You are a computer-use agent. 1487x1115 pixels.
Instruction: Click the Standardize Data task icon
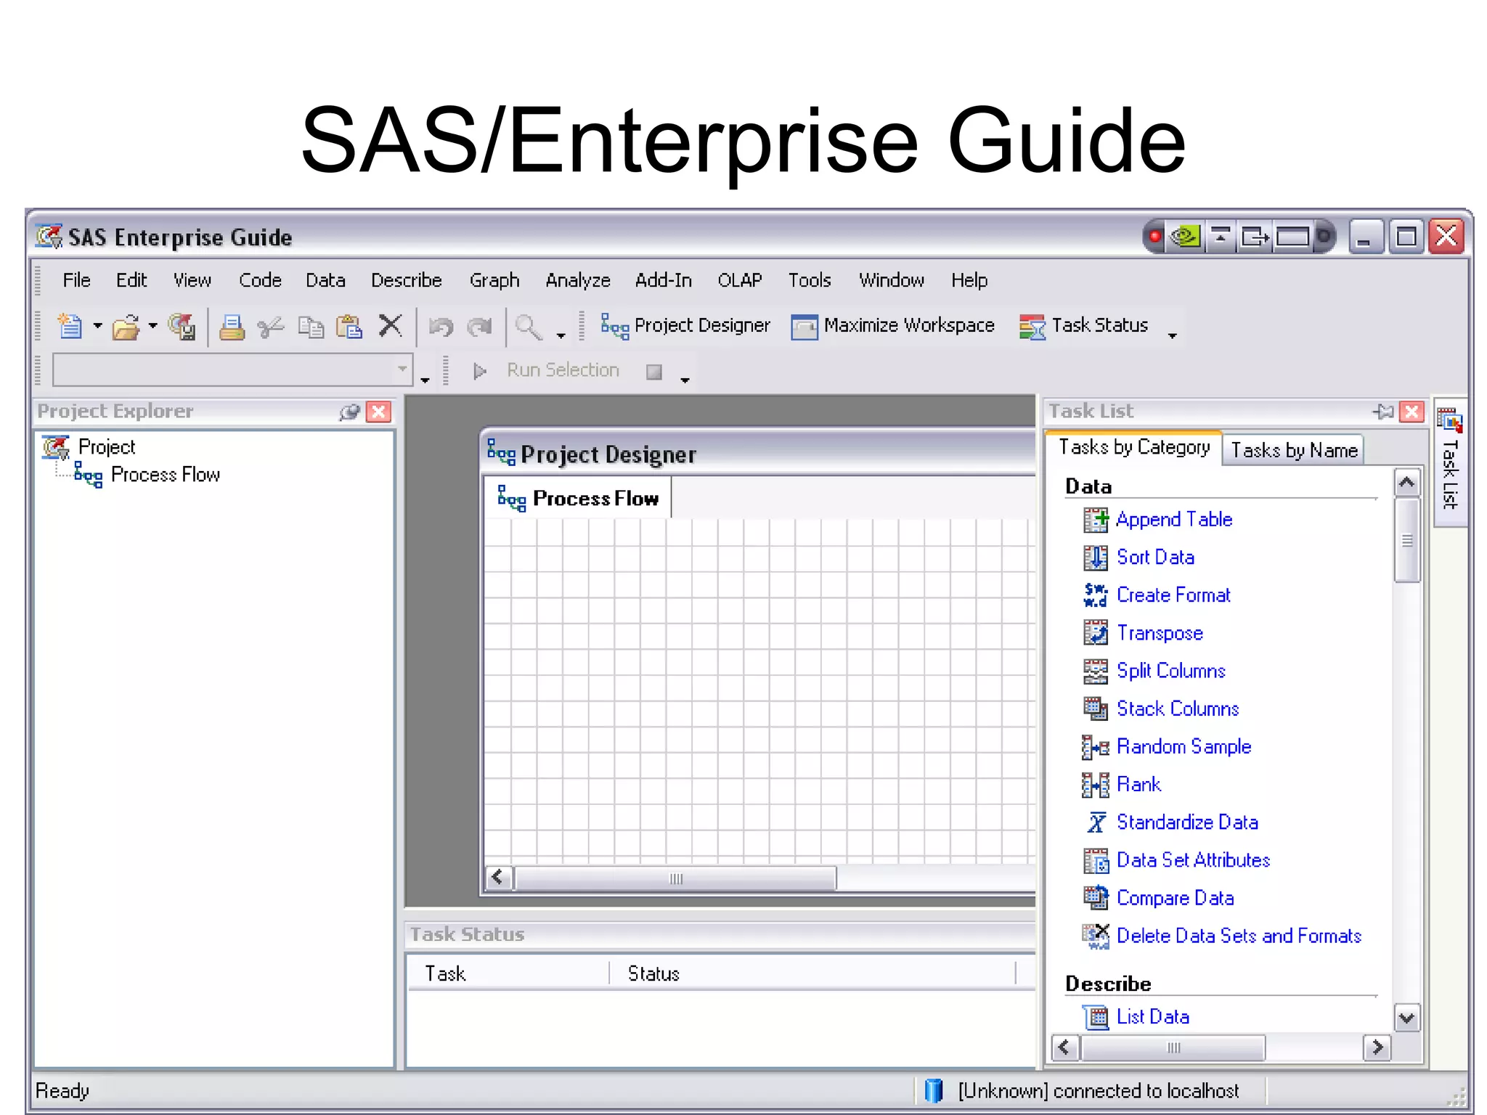tap(1096, 822)
